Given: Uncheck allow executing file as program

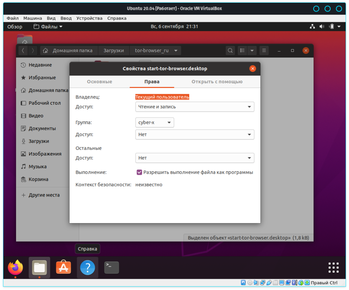Looking at the screenshot, I should 139,172.
